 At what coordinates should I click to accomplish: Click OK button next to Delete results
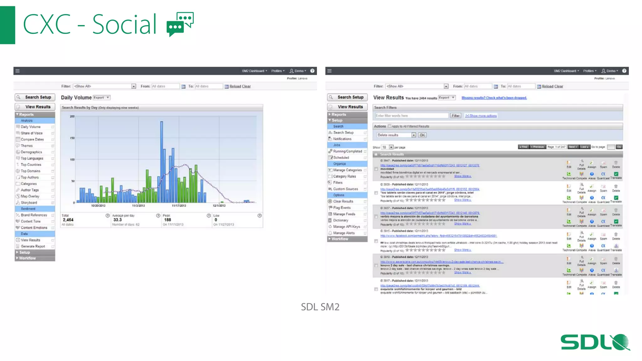coord(422,135)
